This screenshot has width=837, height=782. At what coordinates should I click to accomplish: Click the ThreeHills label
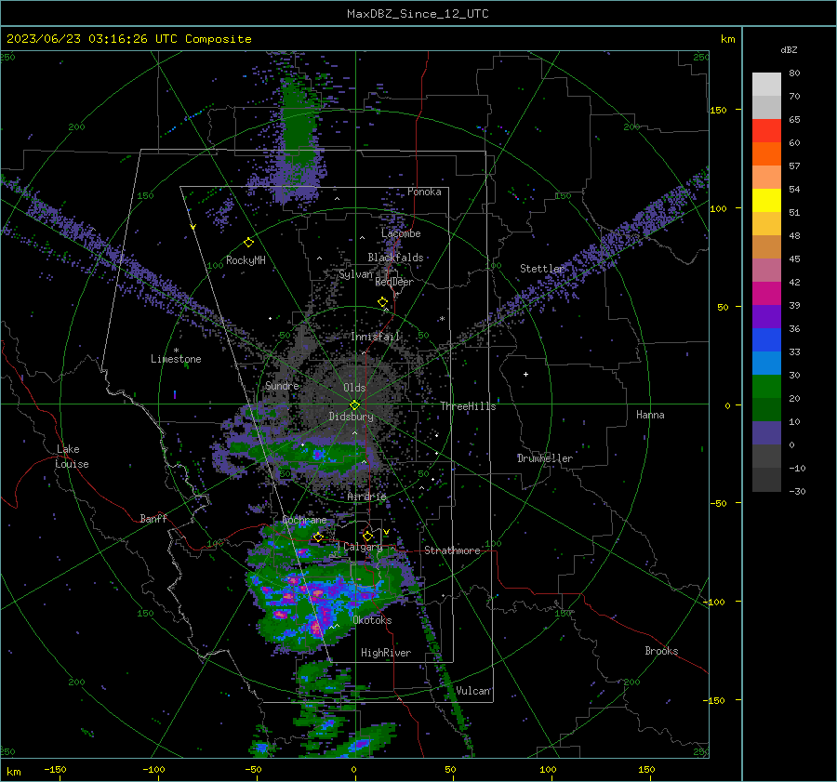tap(468, 406)
